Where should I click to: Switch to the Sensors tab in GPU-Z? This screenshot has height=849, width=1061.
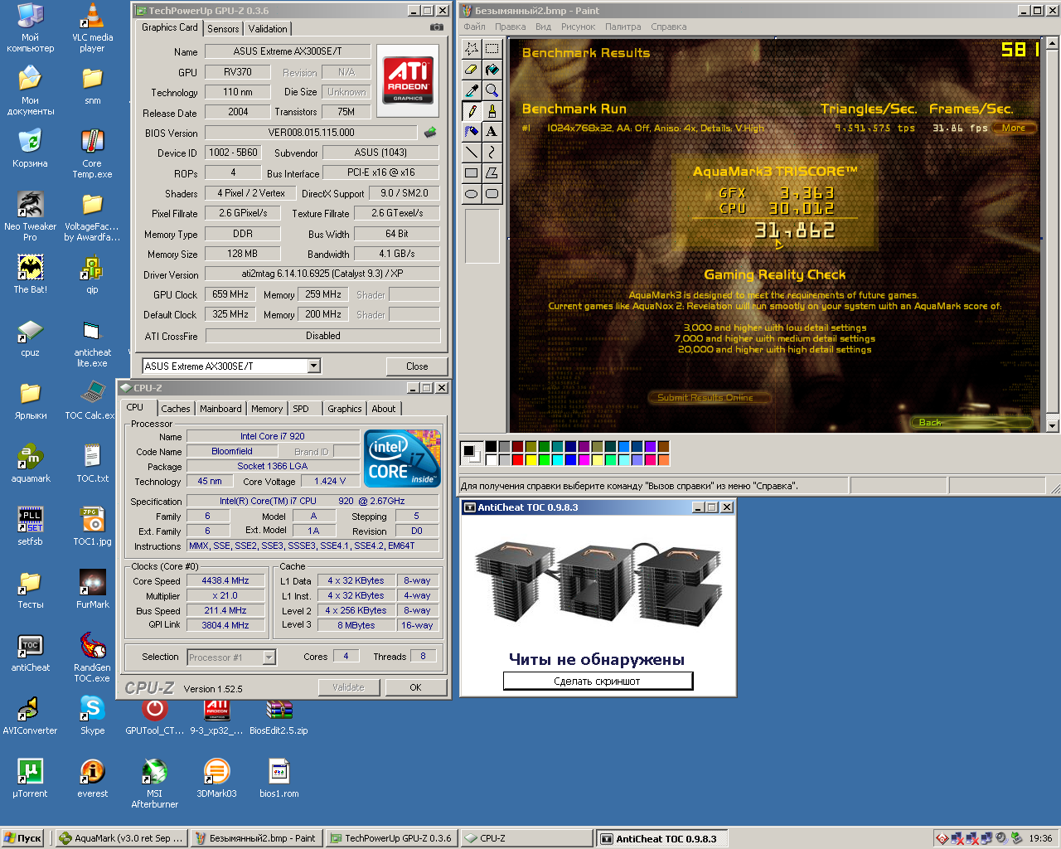pyautogui.click(x=223, y=28)
